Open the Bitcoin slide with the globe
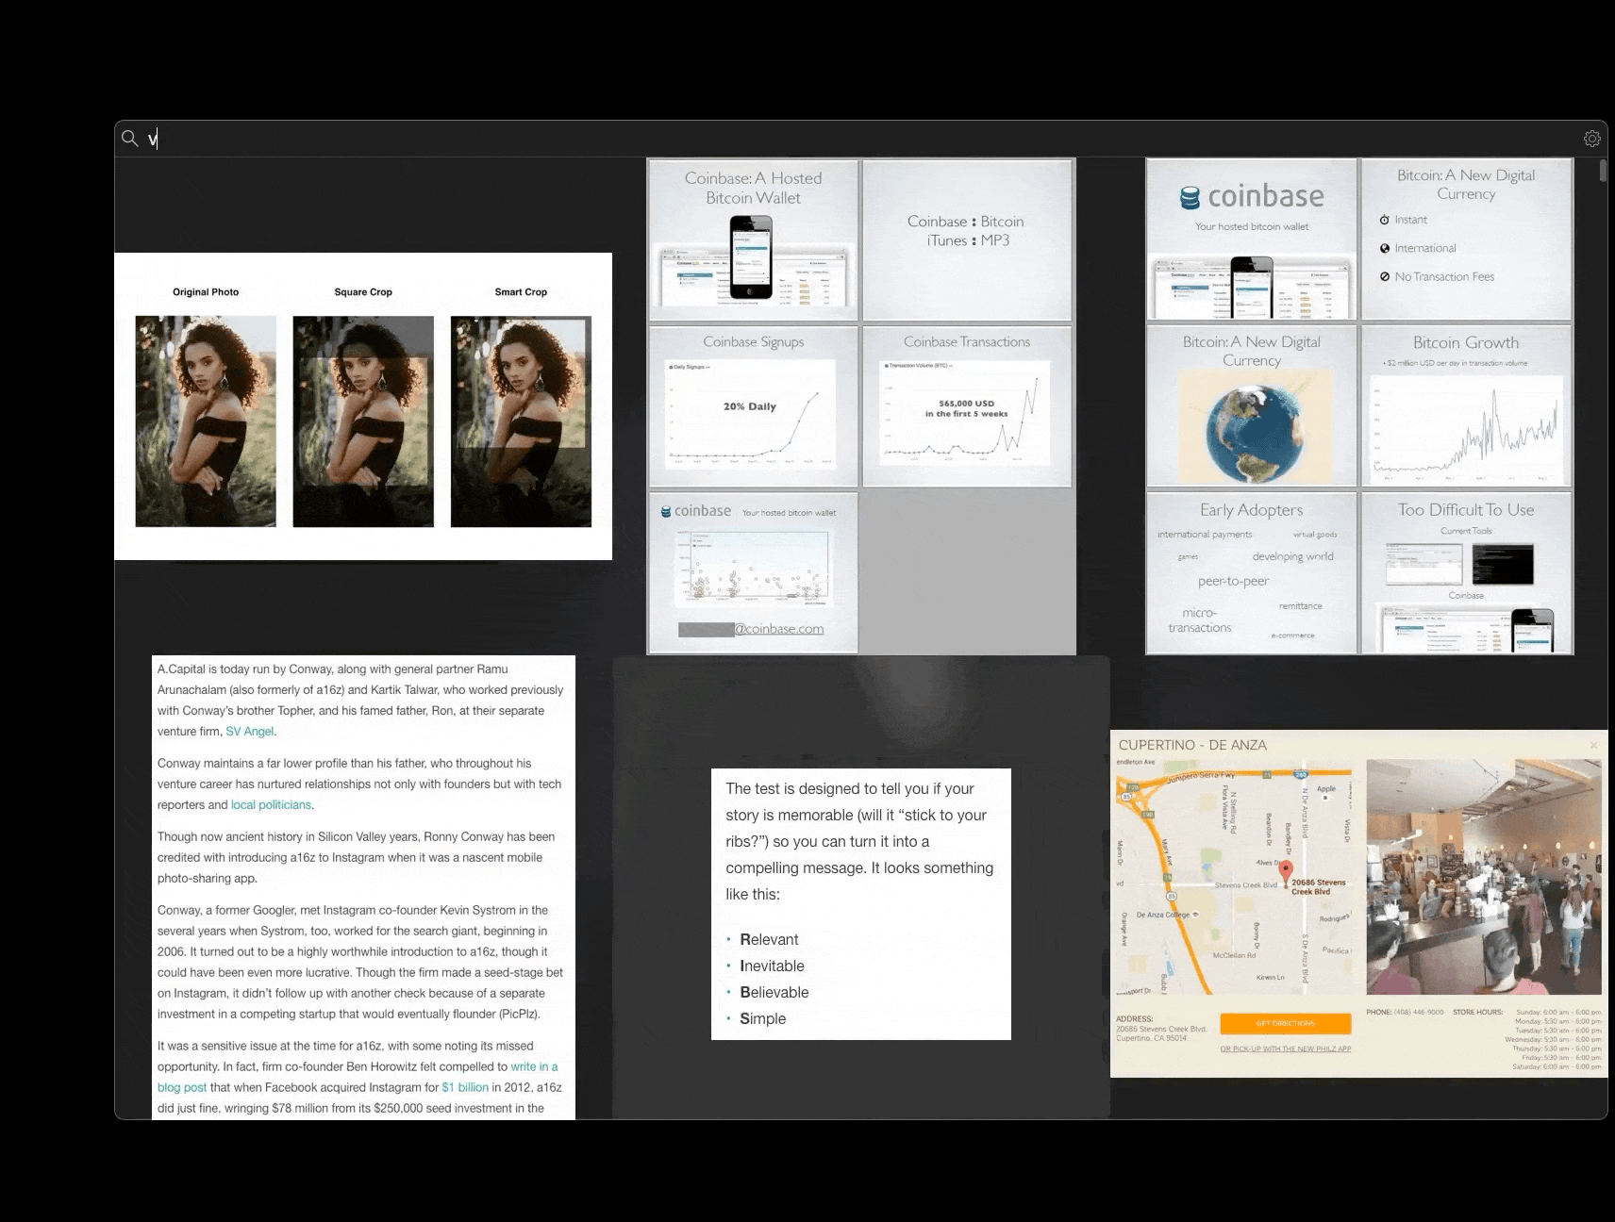The height and width of the screenshot is (1222, 1615). pos(1251,406)
